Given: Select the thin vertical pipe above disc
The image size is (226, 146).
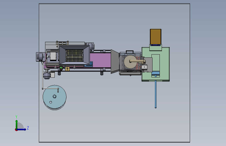Looking at the screenshot, I should [42, 76].
